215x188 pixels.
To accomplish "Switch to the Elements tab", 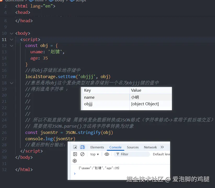I will click(x=97, y=147).
